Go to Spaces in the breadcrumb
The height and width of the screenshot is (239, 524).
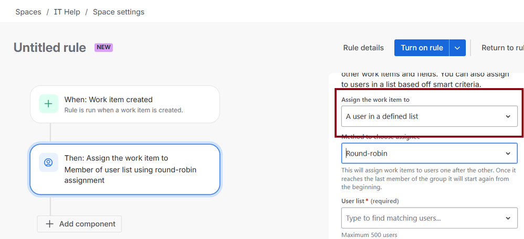(28, 12)
